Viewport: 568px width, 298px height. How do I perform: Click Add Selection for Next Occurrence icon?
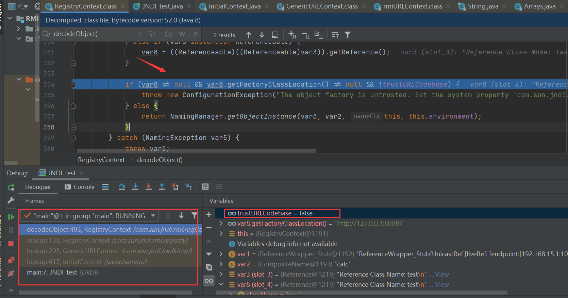tap(293, 35)
